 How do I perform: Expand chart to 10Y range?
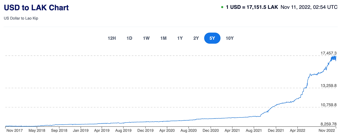[x=230, y=38]
